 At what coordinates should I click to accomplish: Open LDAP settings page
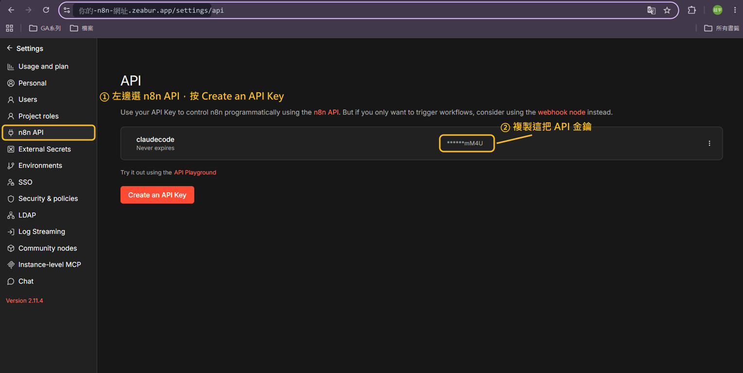point(27,215)
